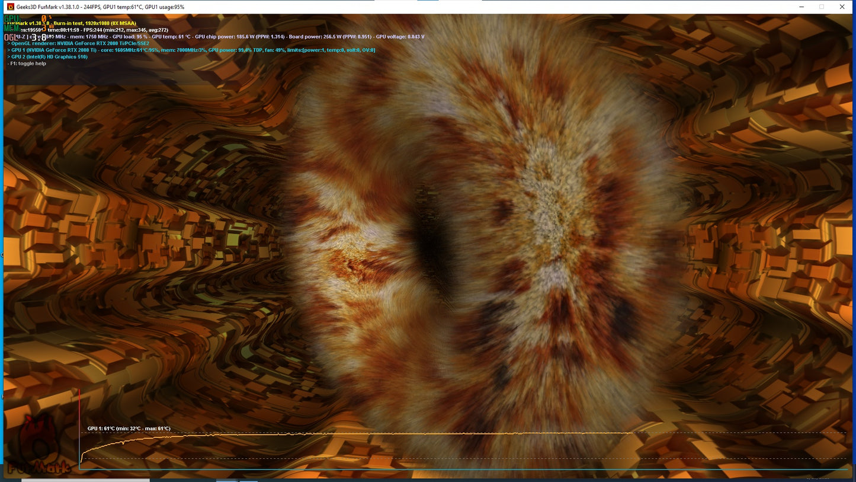856x482 pixels.
Task: Click the GPU 1 temperature graph label
Action: pos(129,429)
